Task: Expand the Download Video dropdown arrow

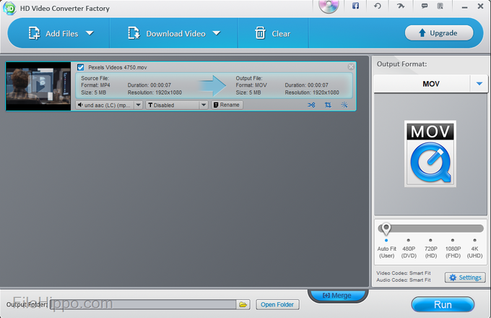Action: [217, 33]
